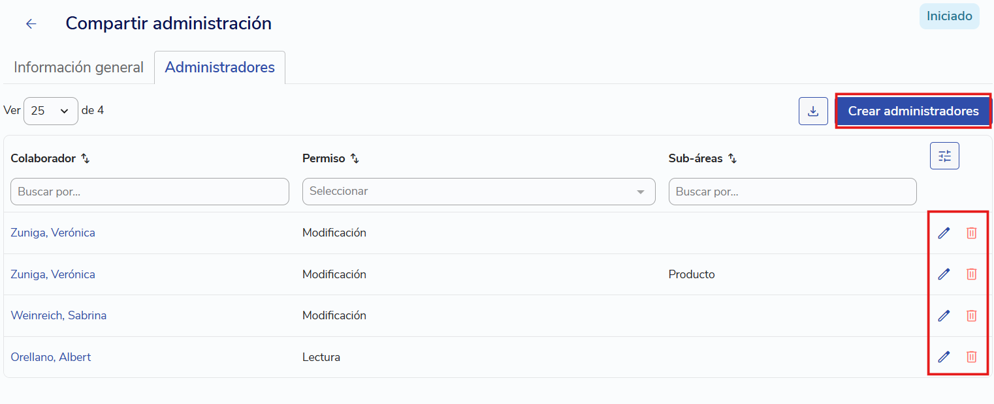Open the column settings filter icon
The image size is (994, 404).
tap(944, 156)
